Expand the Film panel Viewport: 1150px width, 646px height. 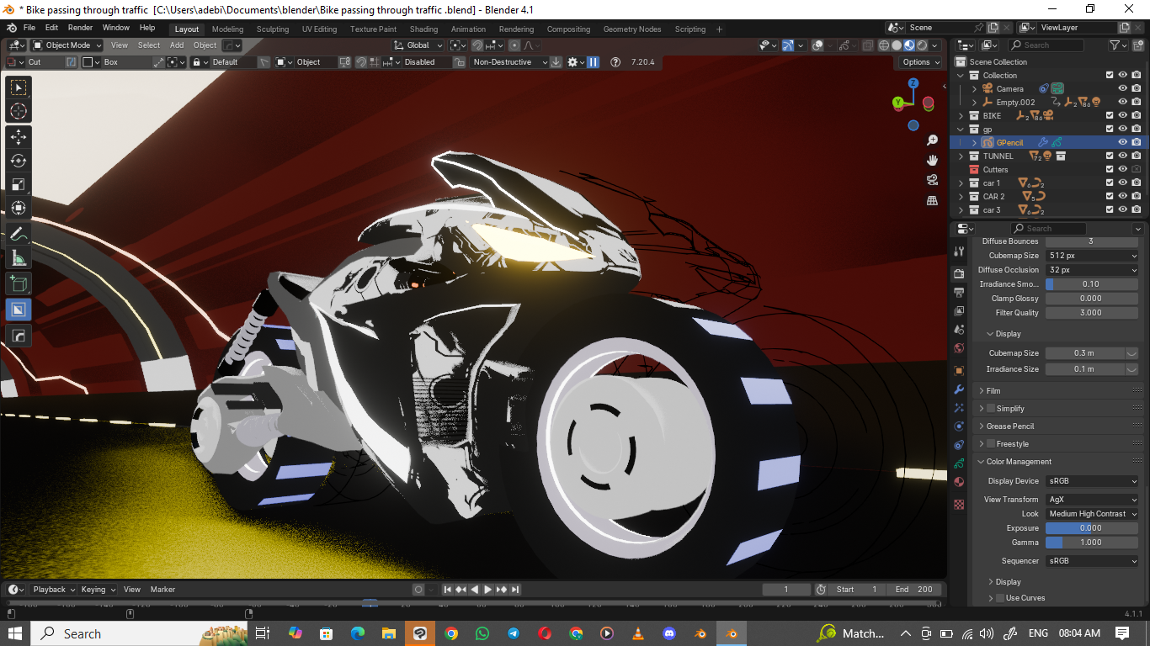point(993,390)
